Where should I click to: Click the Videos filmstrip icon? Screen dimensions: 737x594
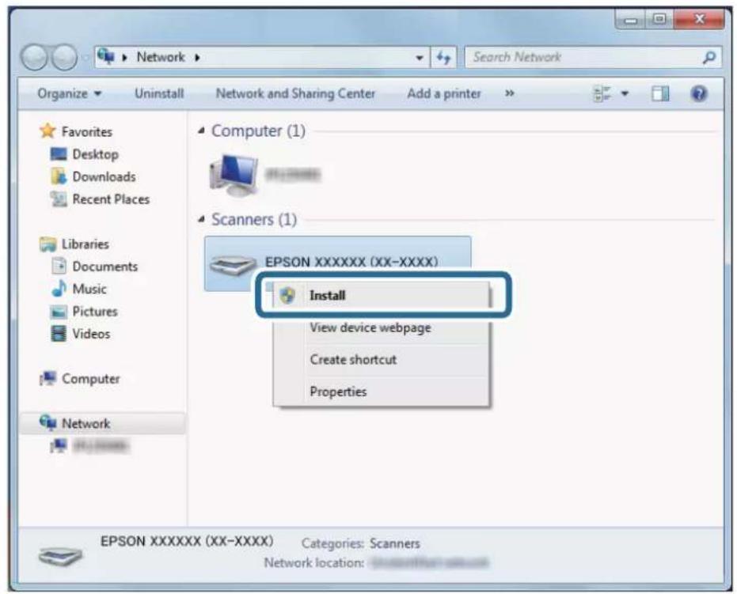coord(59,334)
